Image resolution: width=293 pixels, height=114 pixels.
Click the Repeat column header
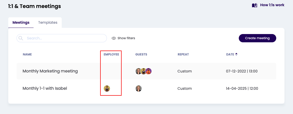pyautogui.click(x=183, y=54)
